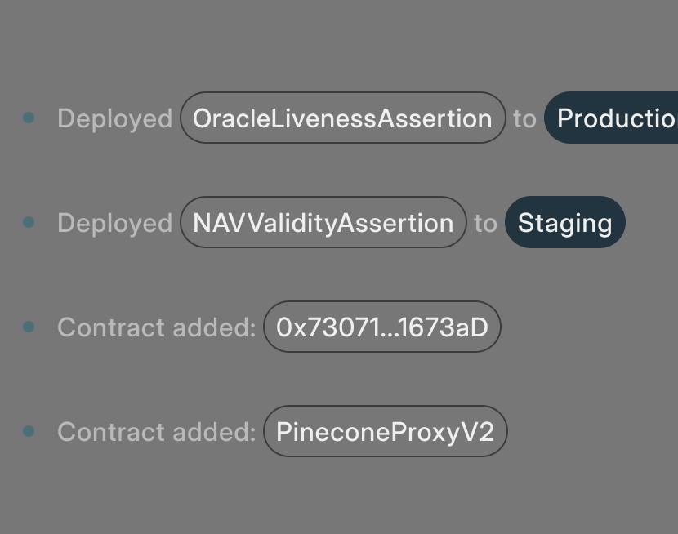Viewport: 678px width, 534px height.
Task: Select the truncated hex address pill
Action: 381,327
